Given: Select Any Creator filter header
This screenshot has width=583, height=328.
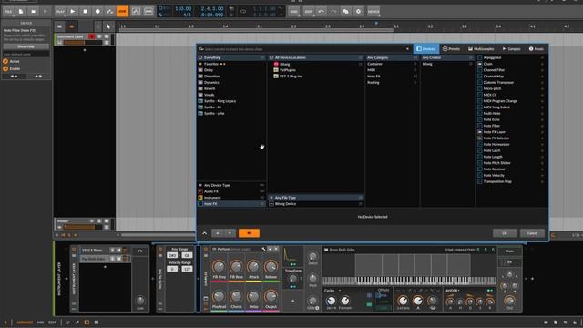Looking at the screenshot, I should (447, 57).
